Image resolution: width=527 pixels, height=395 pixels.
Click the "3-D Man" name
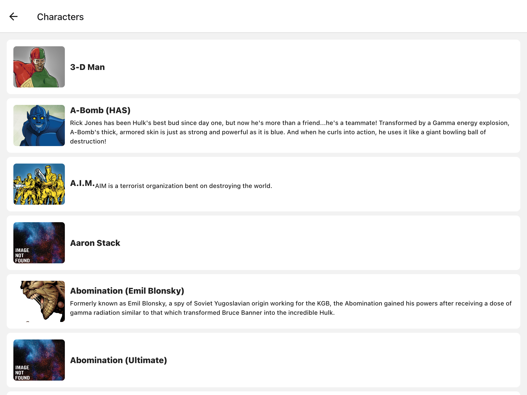(x=87, y=67)
